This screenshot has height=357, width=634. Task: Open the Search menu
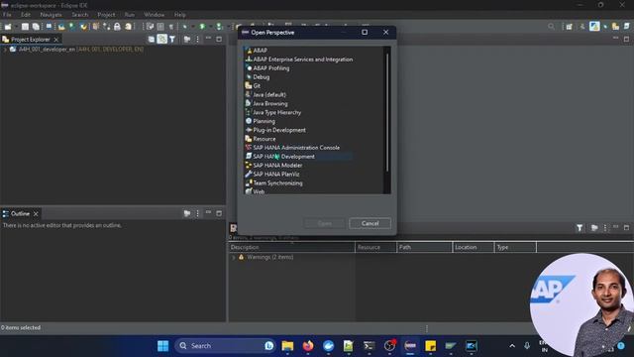click(x=79, y=15)
